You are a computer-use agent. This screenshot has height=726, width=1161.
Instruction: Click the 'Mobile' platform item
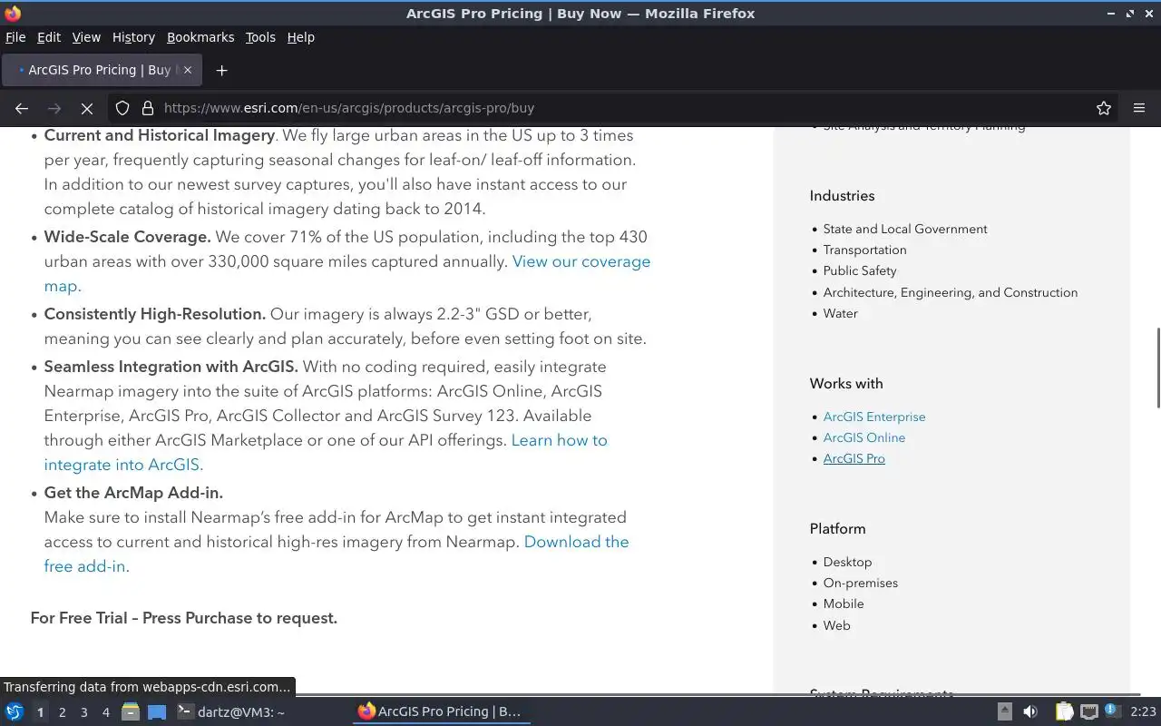click(x=844, y=603)
